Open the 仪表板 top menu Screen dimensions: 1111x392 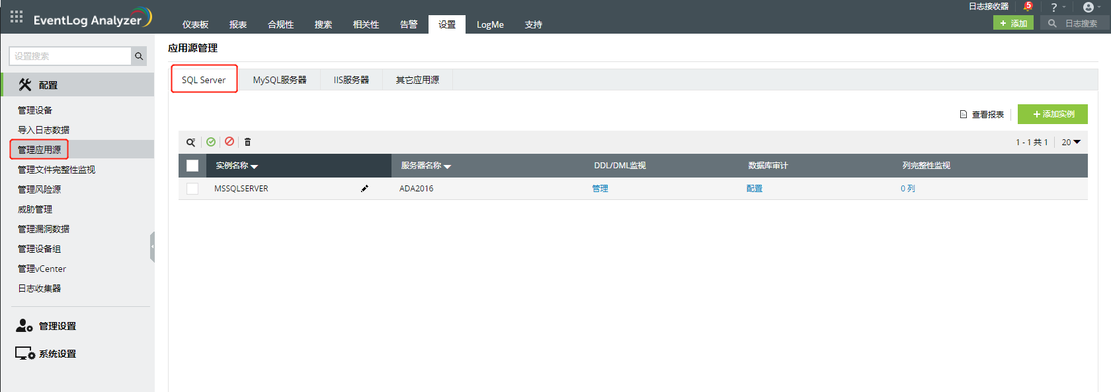196,24
